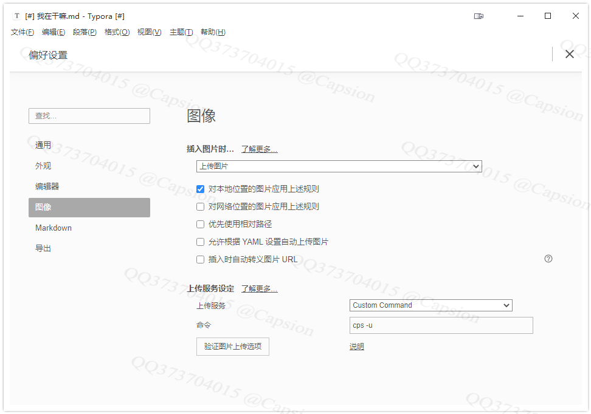This screenshot has width=591, height=414.
Task: Open 了解更多 link next to 上传服务设定
Action: (259, 289)
